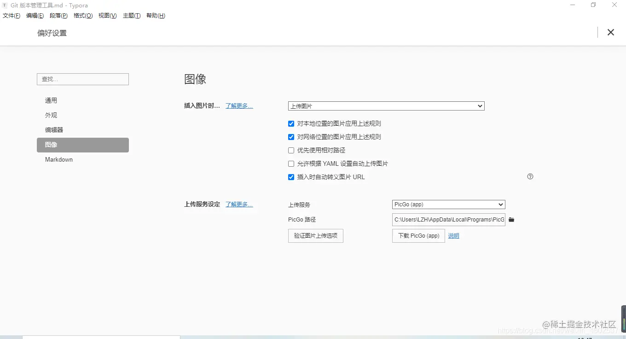Open the 文件 menu
The image size is (626, 339).
(12, 15)
